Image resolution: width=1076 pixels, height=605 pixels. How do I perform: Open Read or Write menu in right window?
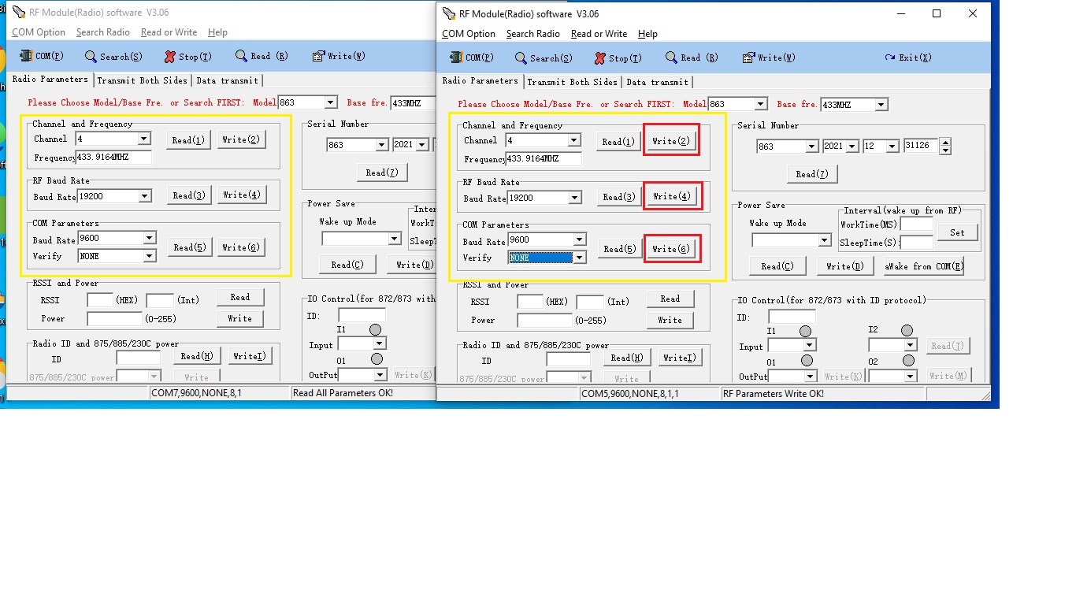tap(599, 34)
